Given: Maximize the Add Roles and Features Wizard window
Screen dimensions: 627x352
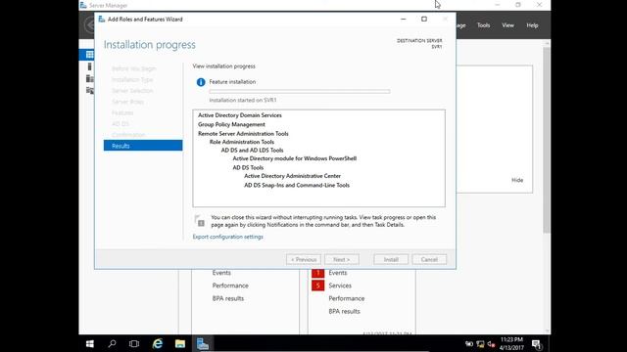Looking at the screenshot, I should 424,20.
